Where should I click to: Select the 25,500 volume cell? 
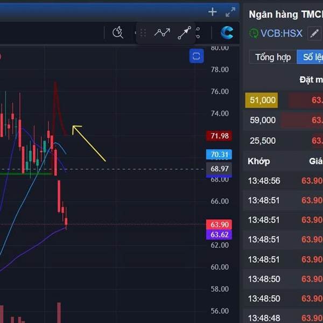tap(263, 141)
